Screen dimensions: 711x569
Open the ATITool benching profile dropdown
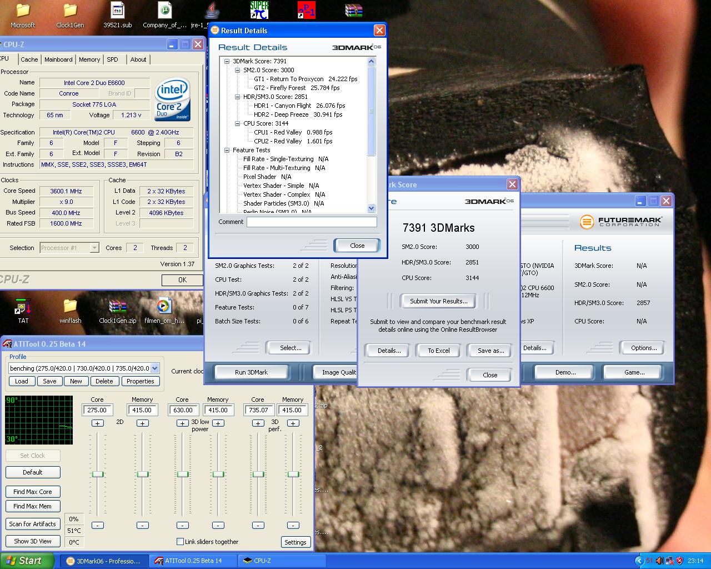pos(154,368)
